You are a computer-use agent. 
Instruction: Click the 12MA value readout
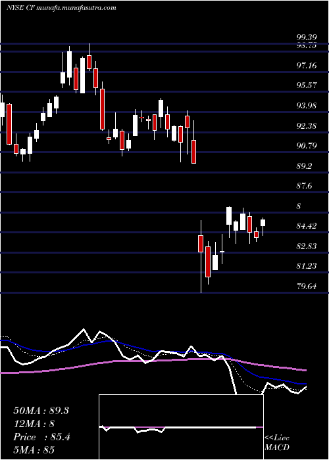click(x=34, y=424)
